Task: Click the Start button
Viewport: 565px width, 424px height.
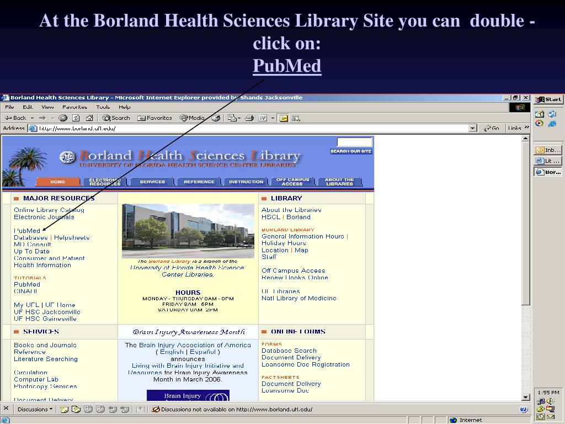Action: 548,99
